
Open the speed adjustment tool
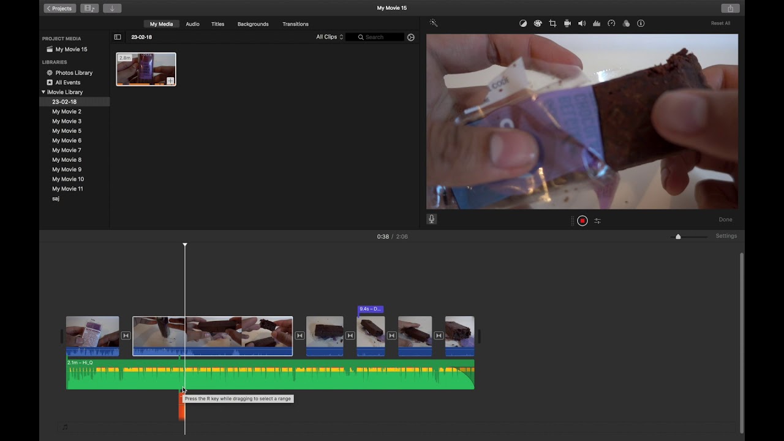pos(611,23)
